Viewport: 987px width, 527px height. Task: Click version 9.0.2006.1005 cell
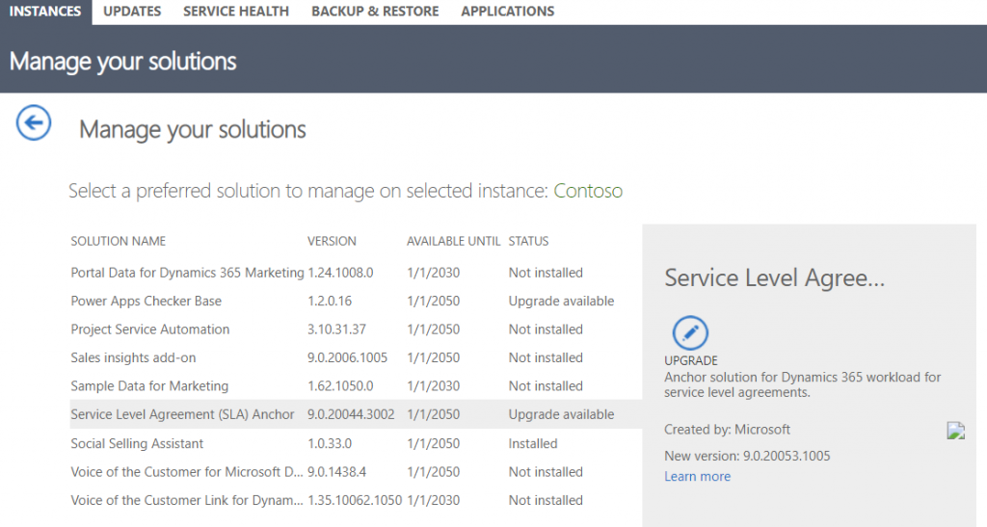click(347, 357)
